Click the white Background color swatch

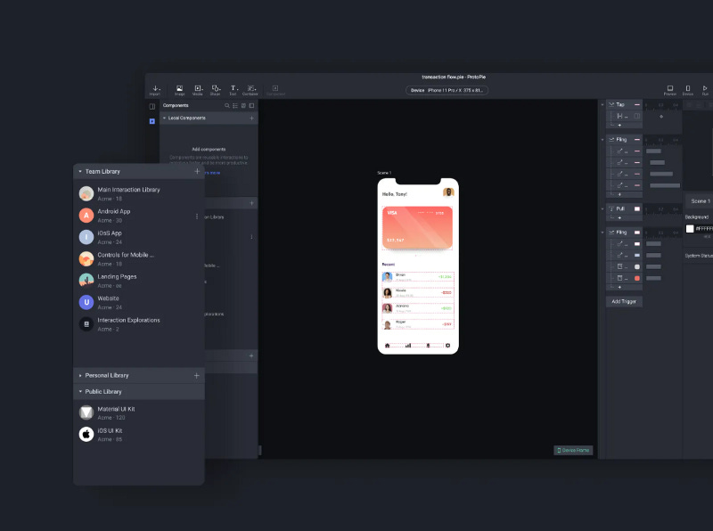tap(690, 229)
